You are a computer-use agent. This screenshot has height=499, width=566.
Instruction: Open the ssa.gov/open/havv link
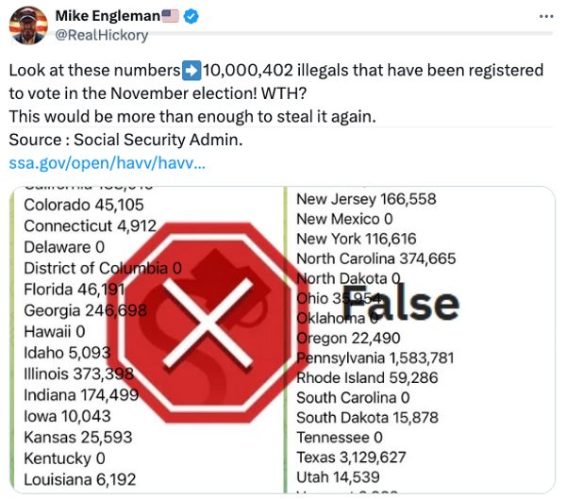(107, 162)
